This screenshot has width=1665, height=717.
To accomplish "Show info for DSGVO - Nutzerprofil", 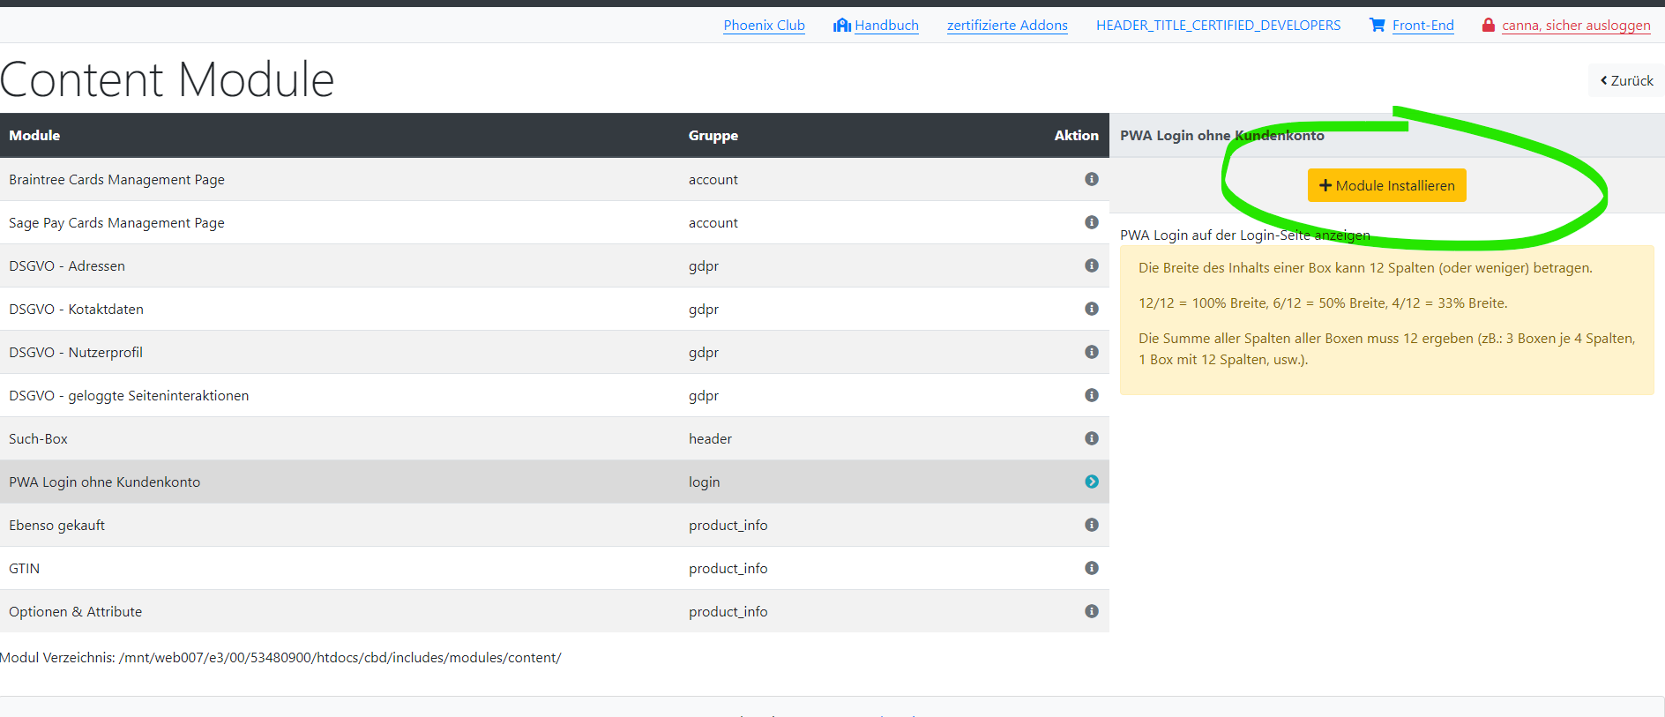I will [x=1092, y=352].
